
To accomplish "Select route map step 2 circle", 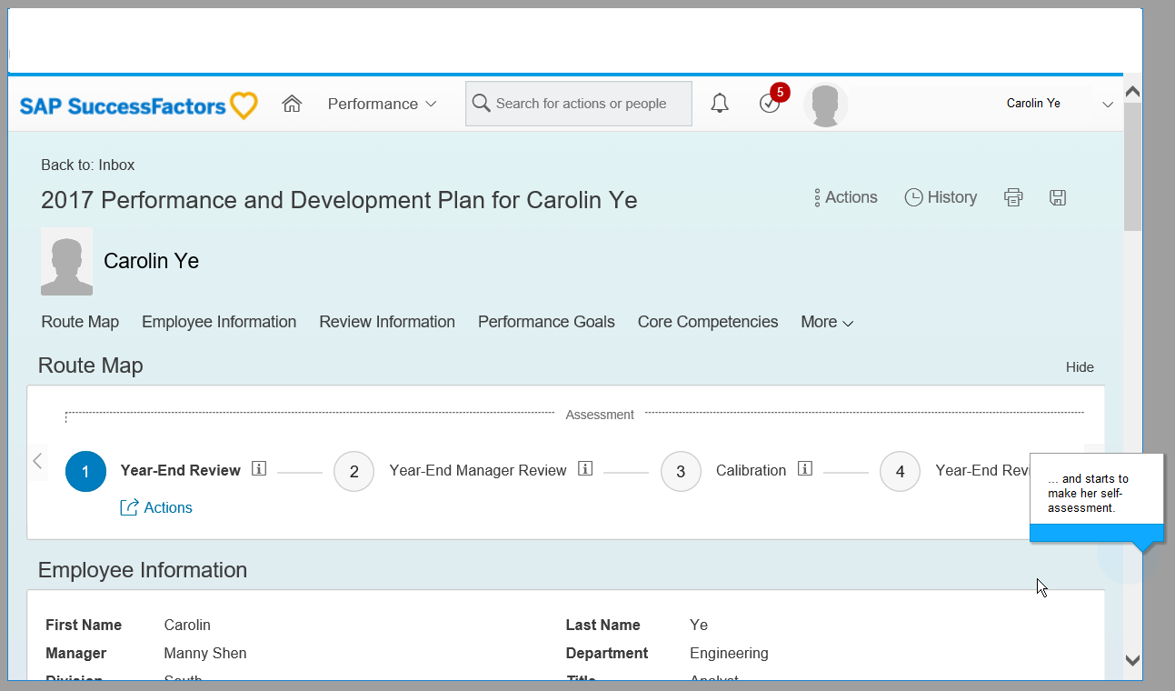I will click(x=354, y=471).
